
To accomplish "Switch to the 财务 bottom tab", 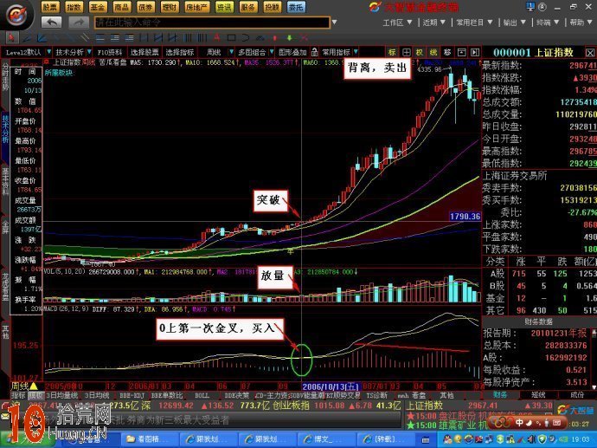I will pyautogui.click(x=500, y=394).
